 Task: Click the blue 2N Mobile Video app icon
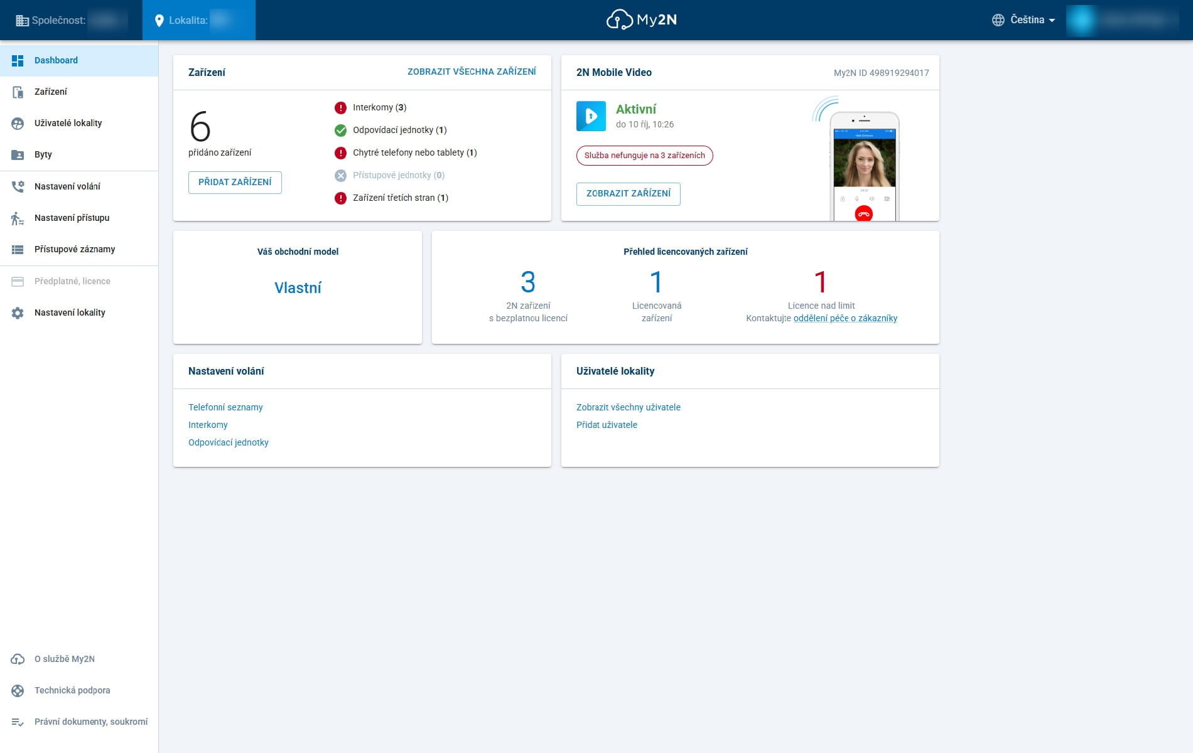[591, 116]
